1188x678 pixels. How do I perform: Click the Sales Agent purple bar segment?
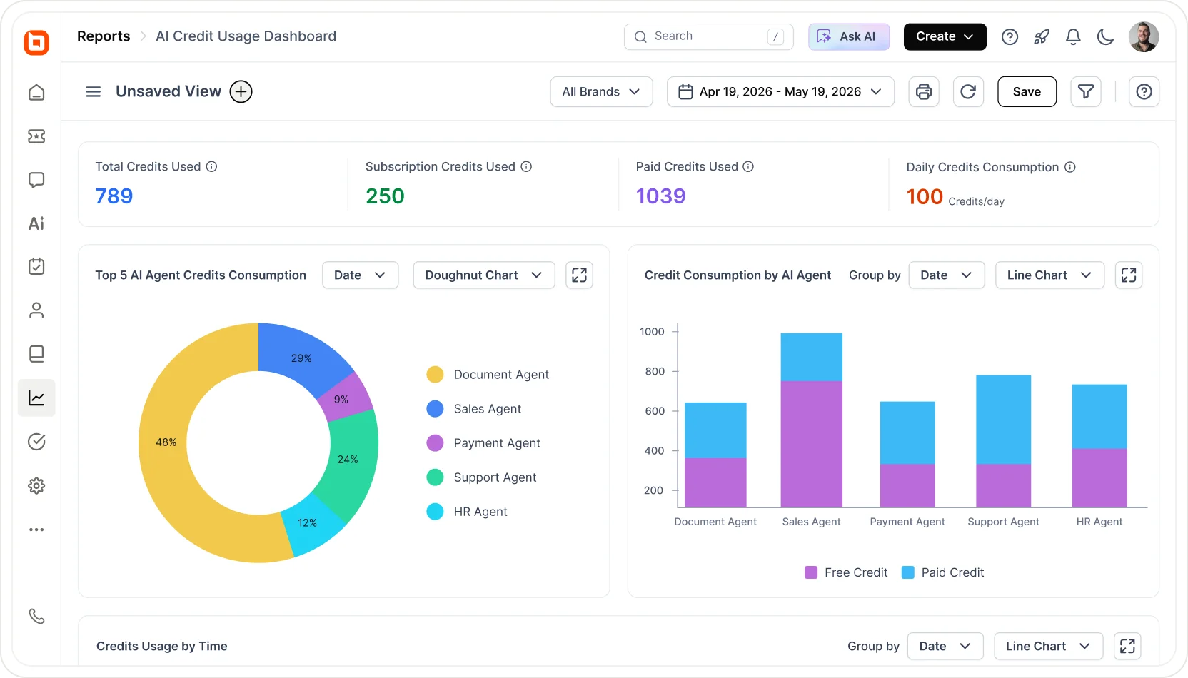pos(811,444)
